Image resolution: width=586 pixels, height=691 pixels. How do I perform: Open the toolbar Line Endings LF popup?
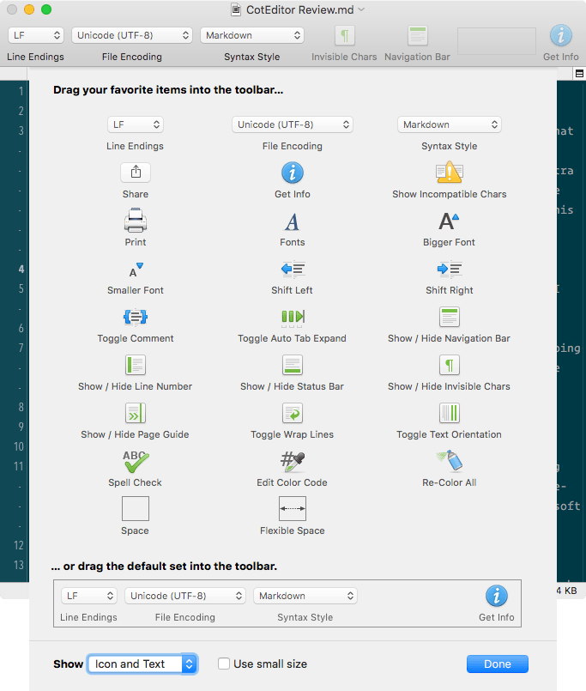click(x=36, y=35)
